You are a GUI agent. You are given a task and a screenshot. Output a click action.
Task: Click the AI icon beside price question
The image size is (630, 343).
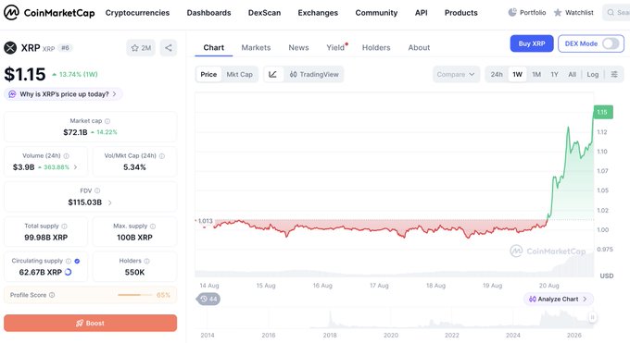click(12, 94)
